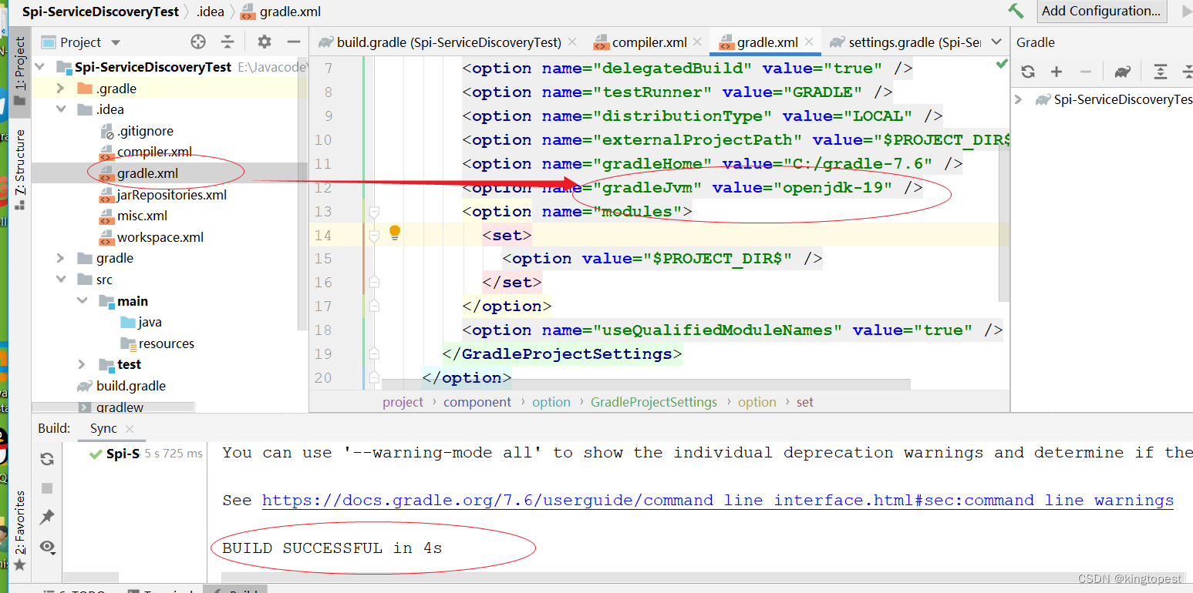Click the GradleProjectSettings breadcrumb
The height and width of the screenshot is (593, 1193).
tap(654, 402)
